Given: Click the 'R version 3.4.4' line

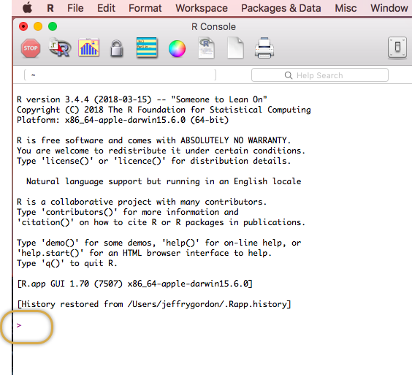Looking at the screenshot, I should point(142,99).
